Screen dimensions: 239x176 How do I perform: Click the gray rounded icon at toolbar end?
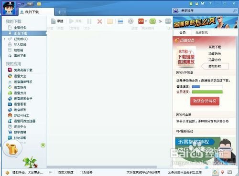tap(168, 21)
